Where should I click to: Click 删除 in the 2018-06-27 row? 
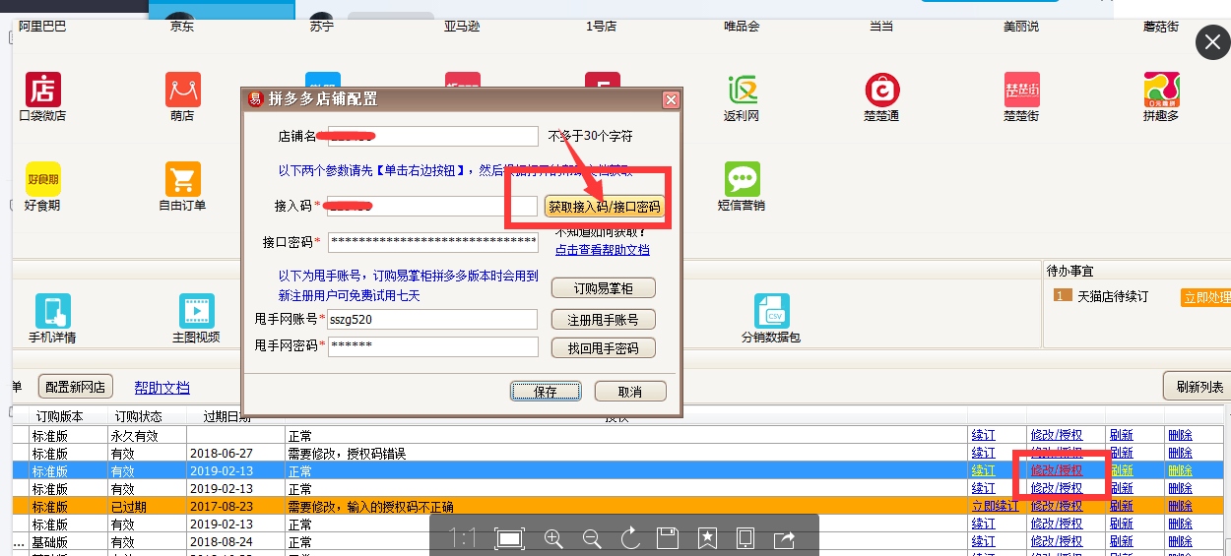pyautogui.click(x=1180, y=453)
